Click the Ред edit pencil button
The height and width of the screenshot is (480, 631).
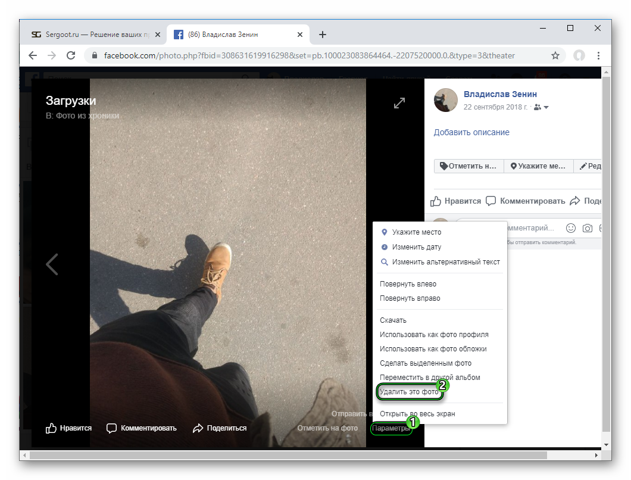pyautogui.click(x=588, y=166)
